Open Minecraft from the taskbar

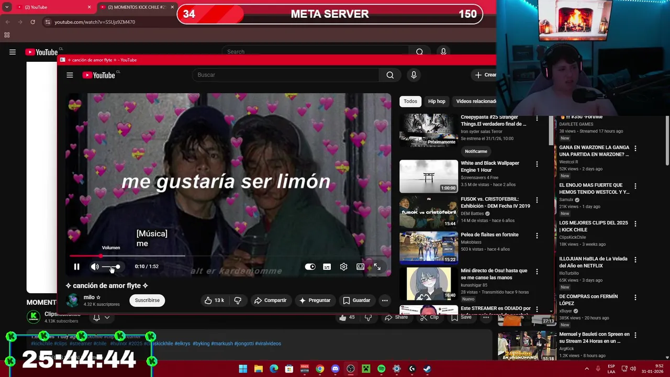click(366, 369)
